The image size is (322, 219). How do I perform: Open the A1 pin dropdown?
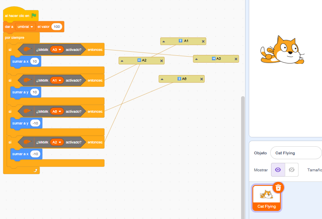[x=57, y=80]
